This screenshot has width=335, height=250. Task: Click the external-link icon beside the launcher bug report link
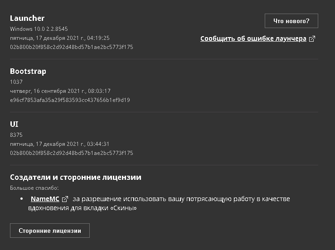(312, 39)
